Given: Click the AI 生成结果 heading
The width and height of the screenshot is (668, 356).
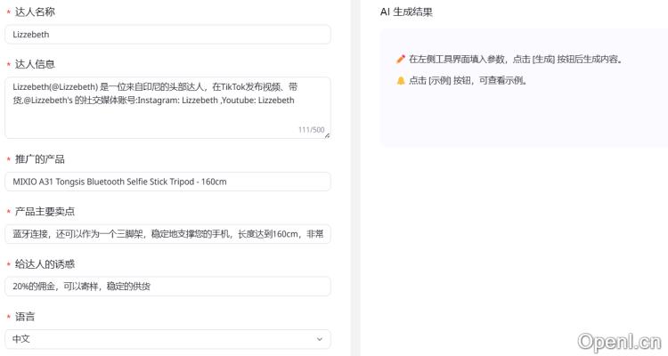Looking at the screenshot, I should pos(406,12).
